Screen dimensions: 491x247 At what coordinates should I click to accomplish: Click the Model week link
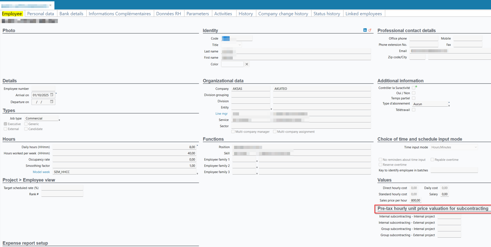point(41,172)
